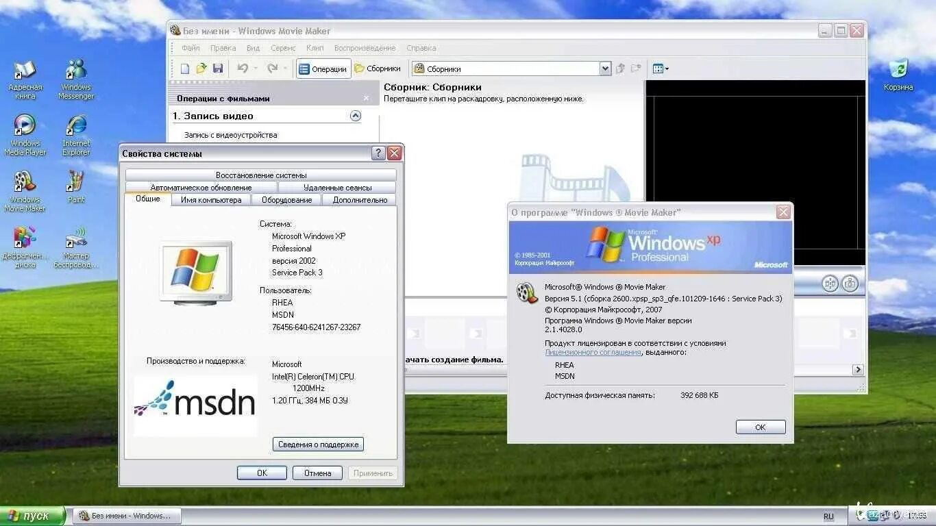Click the split clip button under preview

click(830, 284)
